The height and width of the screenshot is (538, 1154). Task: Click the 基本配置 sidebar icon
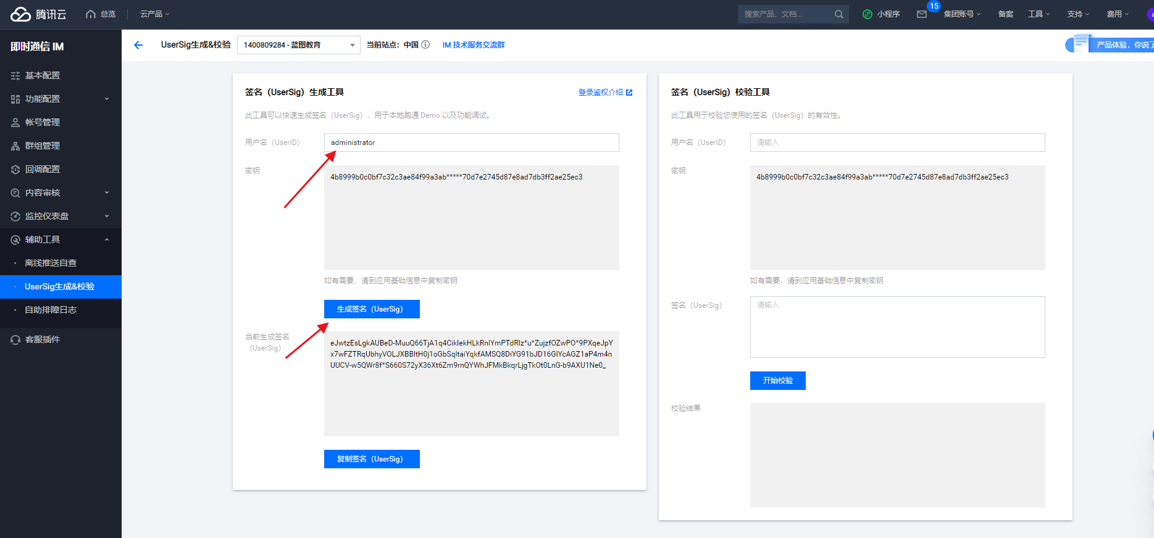pos(15,75)
